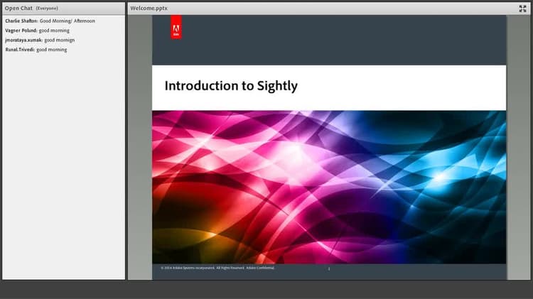
Task: Click Runal.Trivedi's good morning message
Action: pyautogui.click(x=36, y=49)
